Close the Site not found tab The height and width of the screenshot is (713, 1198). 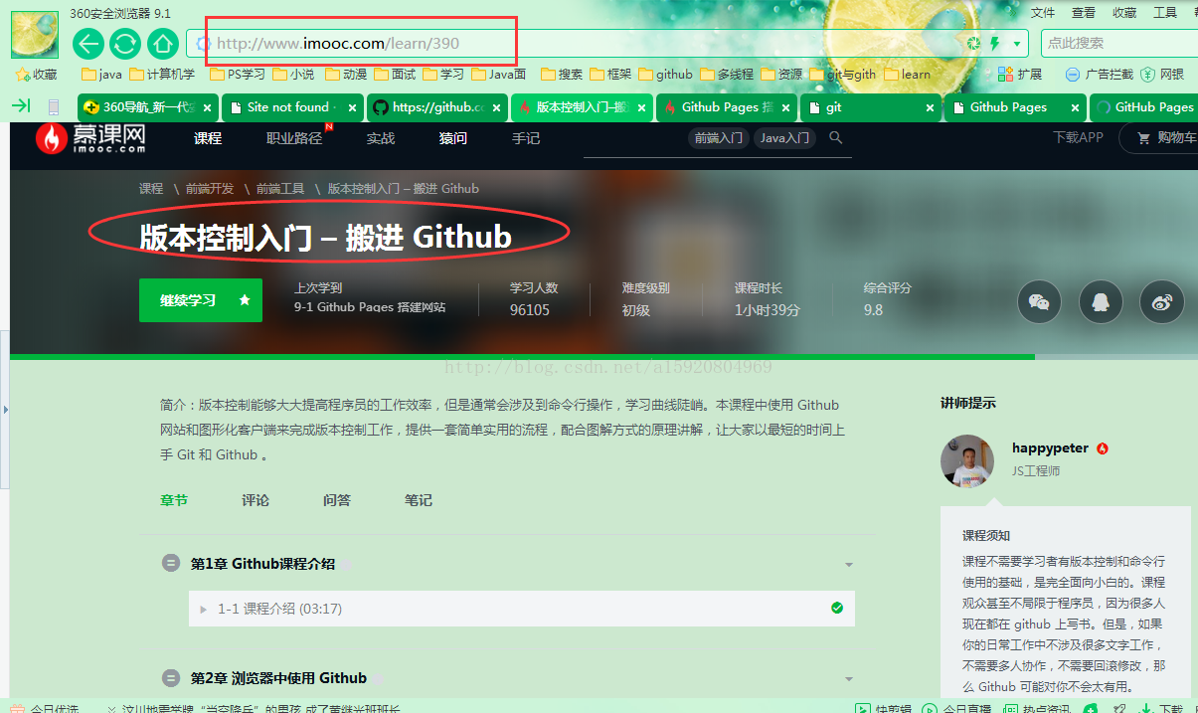tap(351, 107)
